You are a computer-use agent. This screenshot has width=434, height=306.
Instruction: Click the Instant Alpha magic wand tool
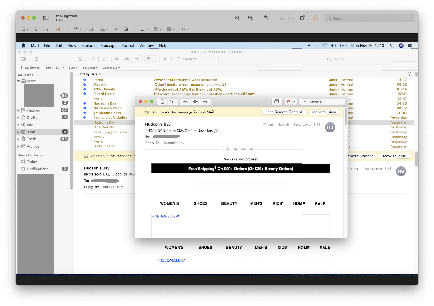pyautogui.click(x=35, y=29)
